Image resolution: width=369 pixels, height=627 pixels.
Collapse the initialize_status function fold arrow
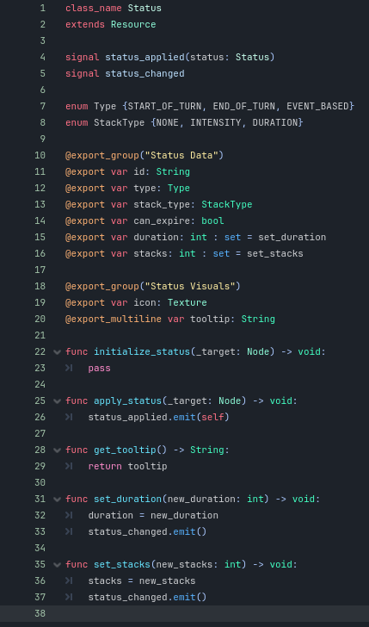pos(57,352)
